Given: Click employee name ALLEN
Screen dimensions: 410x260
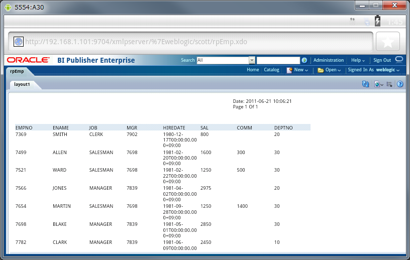Looking at the screenshot, I should pos(60,153).
